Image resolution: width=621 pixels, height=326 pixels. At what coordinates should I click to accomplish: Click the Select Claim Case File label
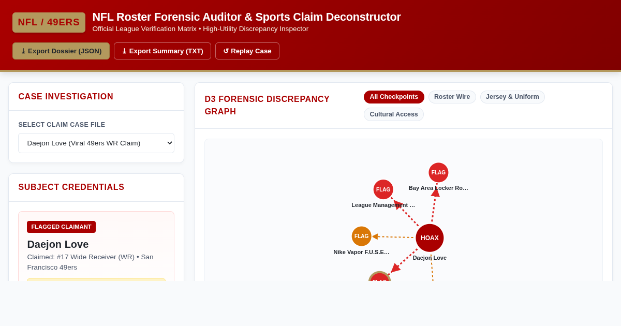click(x=62, y=125)
